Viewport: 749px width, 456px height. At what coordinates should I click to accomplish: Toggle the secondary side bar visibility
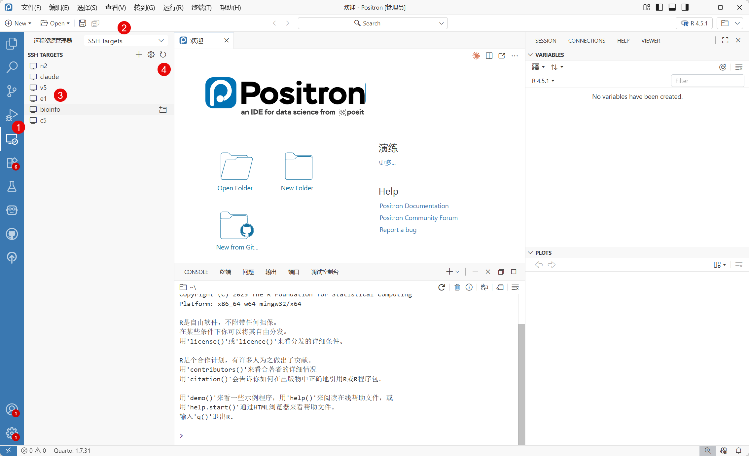point(685,7)
